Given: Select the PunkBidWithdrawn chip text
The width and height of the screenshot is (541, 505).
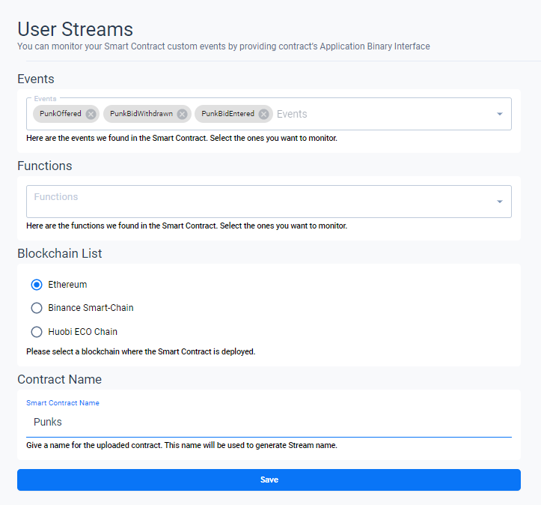Looking at the screenshot, I should pos(141,114).
